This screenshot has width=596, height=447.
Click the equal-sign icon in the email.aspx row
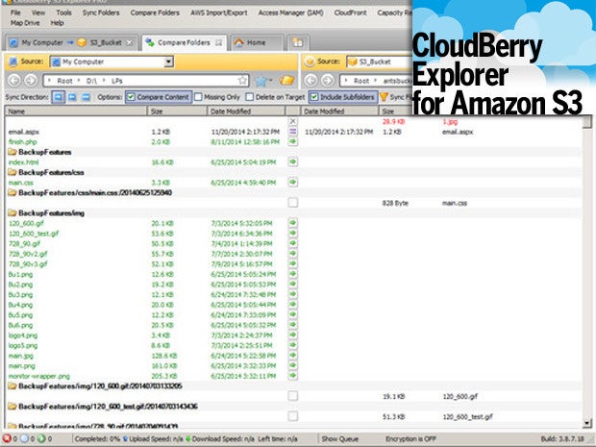(x=292, y=132)
